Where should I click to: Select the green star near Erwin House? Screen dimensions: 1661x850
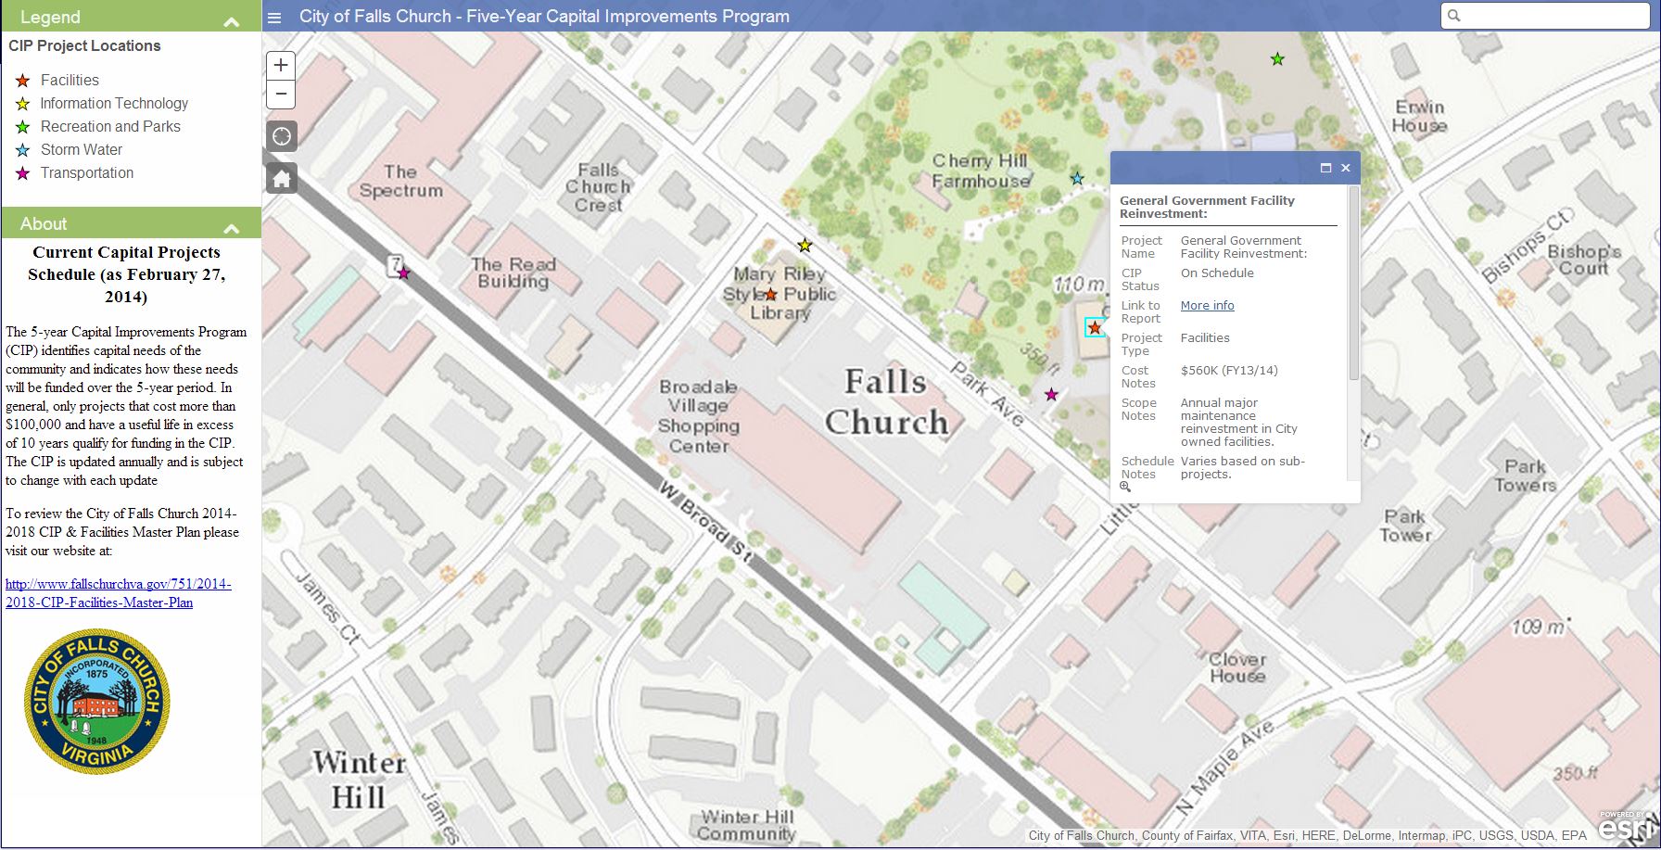coord(1277,59)
